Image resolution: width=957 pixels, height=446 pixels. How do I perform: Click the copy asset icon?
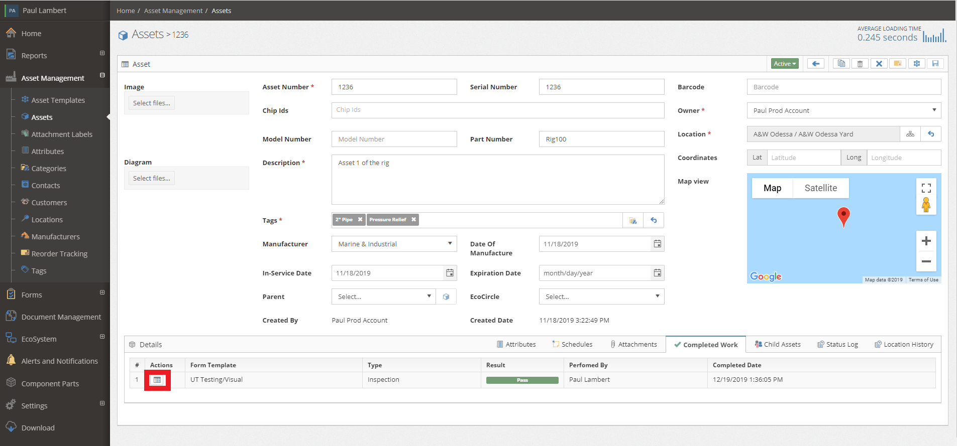click(841, 64)
